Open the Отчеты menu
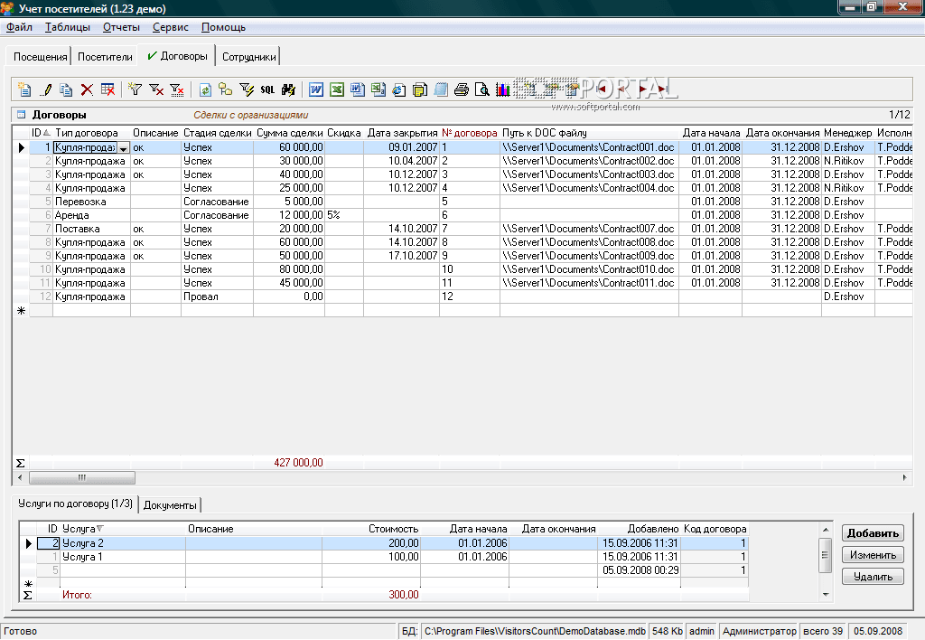Image resolution: width=925 pixels, height=640 pixels. click(121, 27)
